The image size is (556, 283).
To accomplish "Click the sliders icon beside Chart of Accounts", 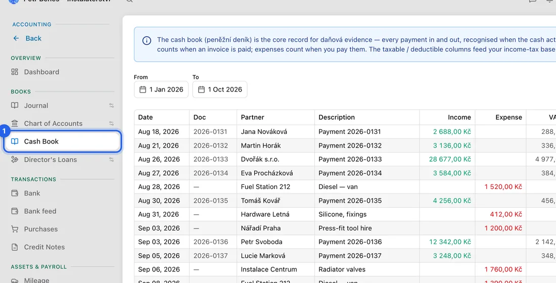I will click(x=111, y=123).
